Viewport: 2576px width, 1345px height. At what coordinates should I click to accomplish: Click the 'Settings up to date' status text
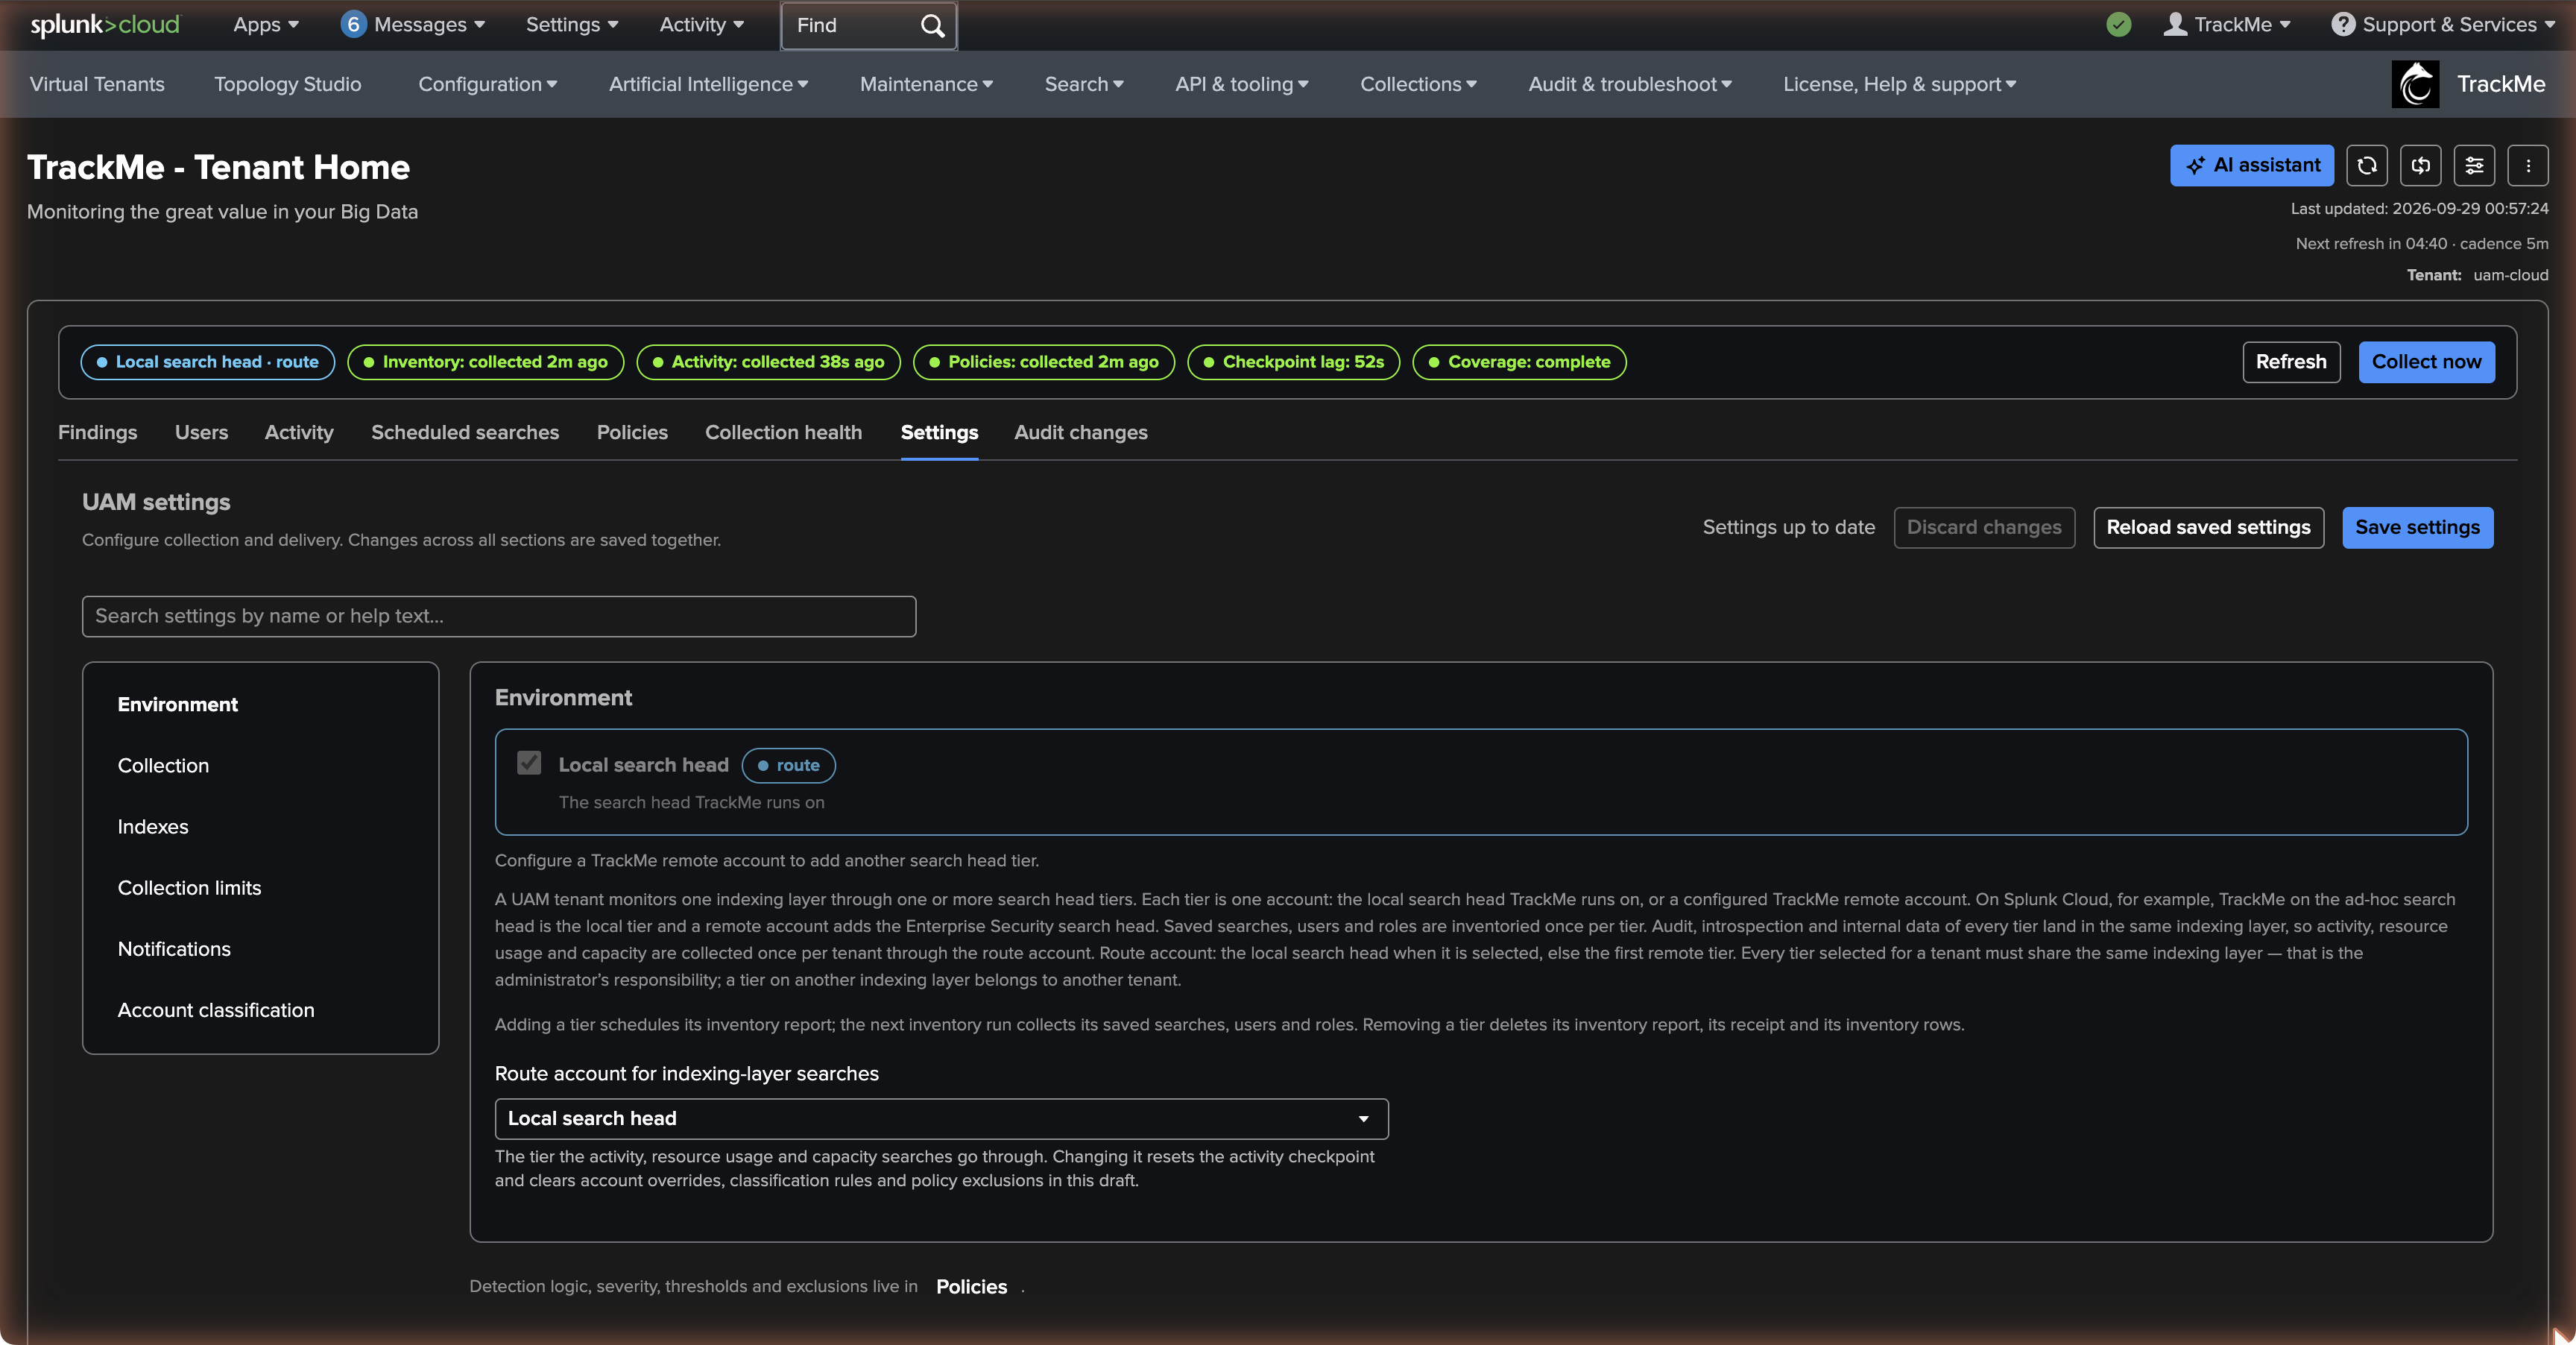point(1788,527)
